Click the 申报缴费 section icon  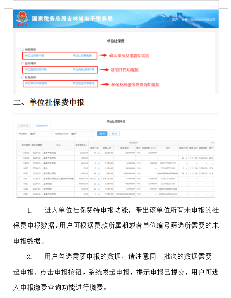coord(22,50)
